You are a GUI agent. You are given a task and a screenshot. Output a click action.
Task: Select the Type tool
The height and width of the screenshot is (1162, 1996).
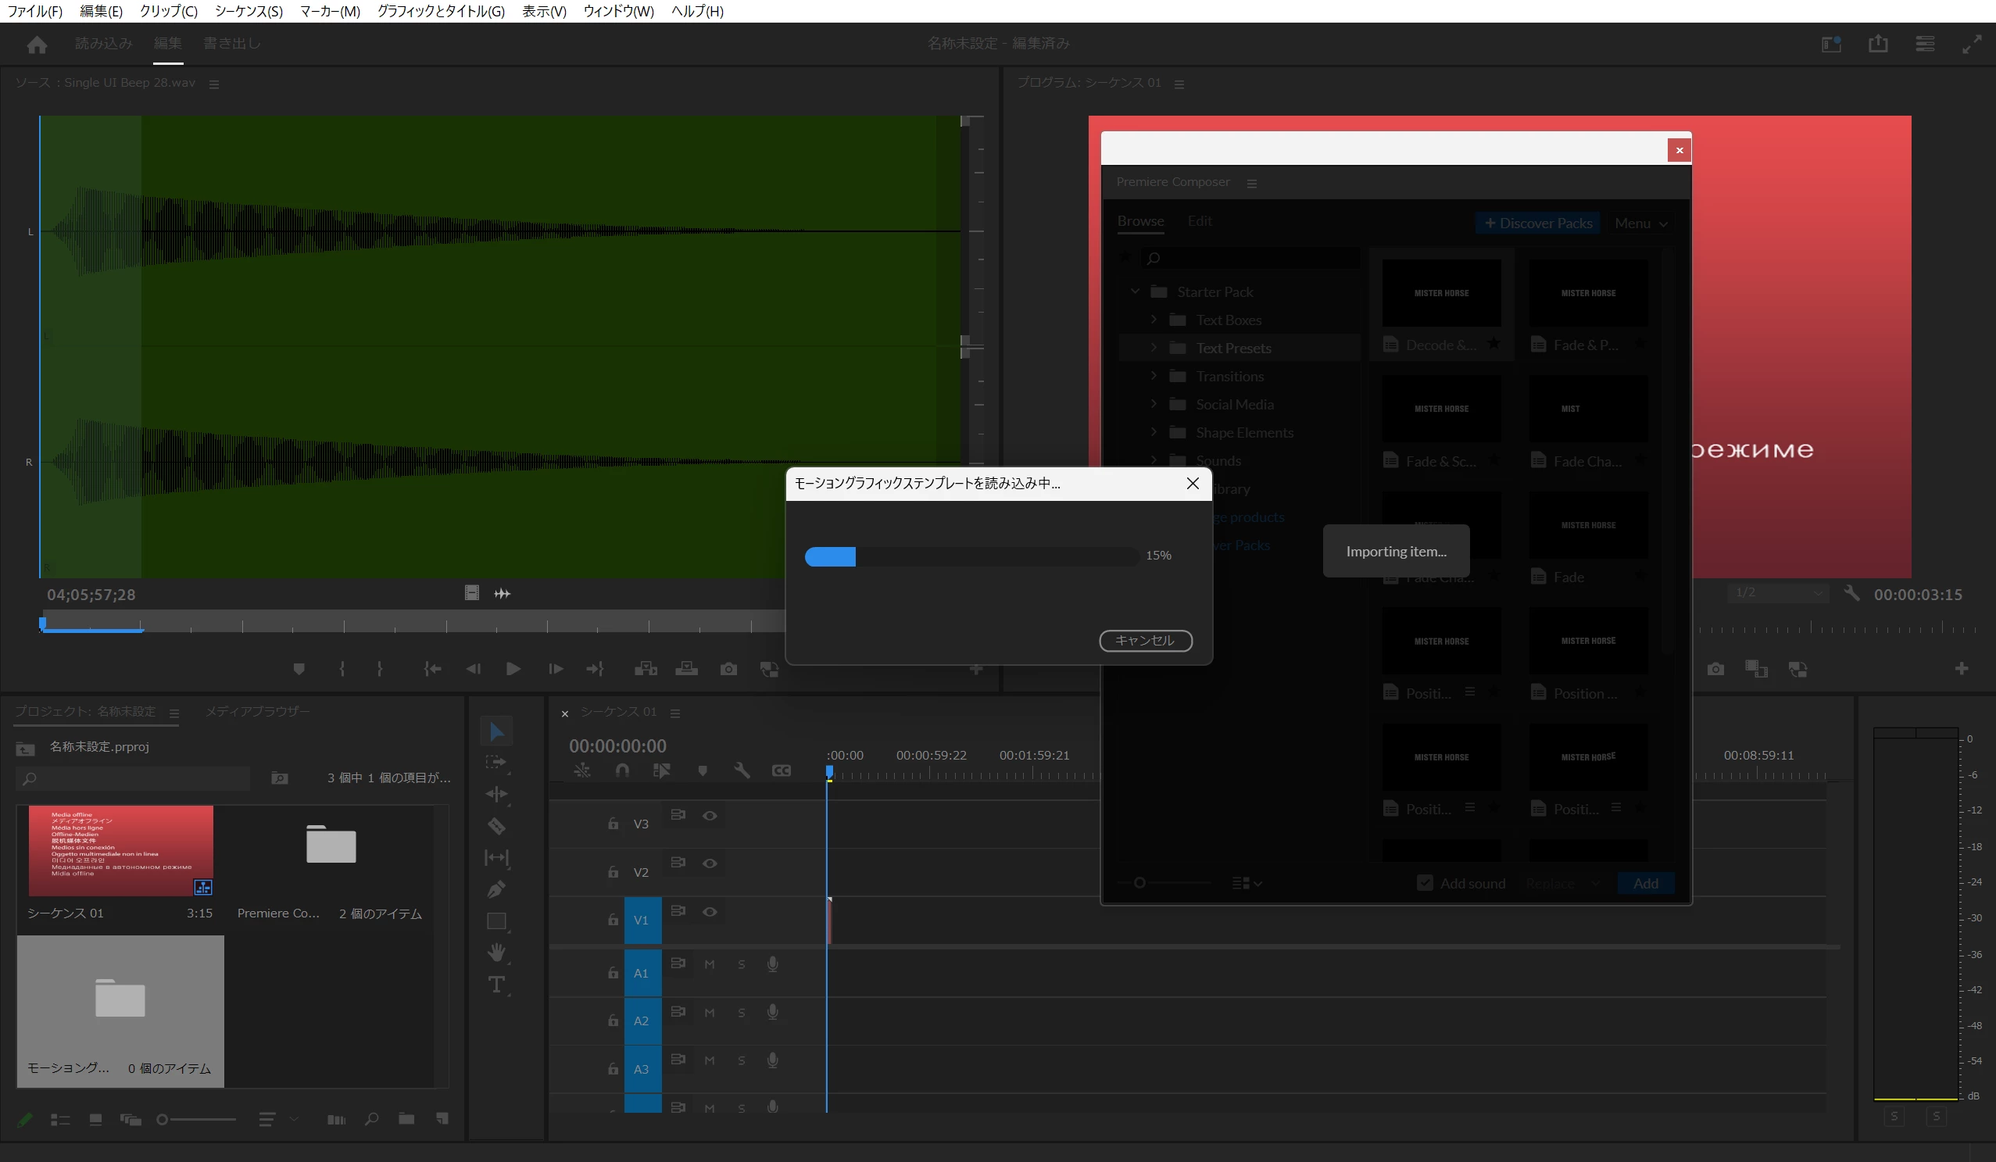[x=496, y=985]
